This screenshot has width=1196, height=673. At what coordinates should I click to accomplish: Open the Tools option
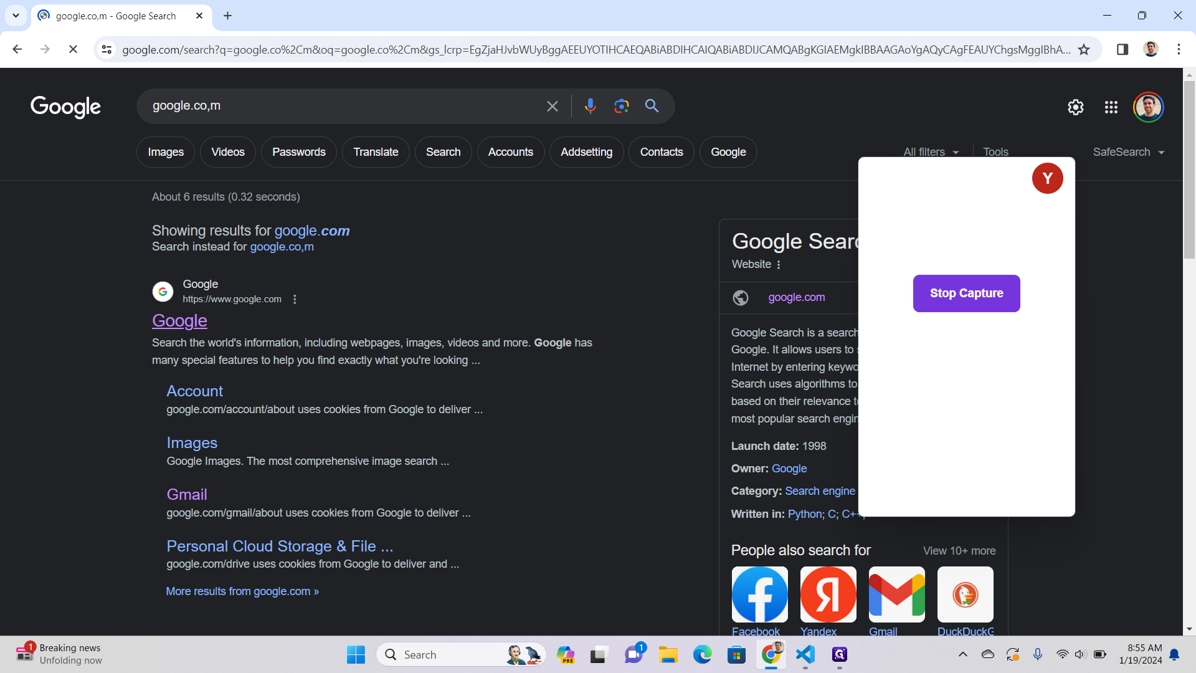995,152
